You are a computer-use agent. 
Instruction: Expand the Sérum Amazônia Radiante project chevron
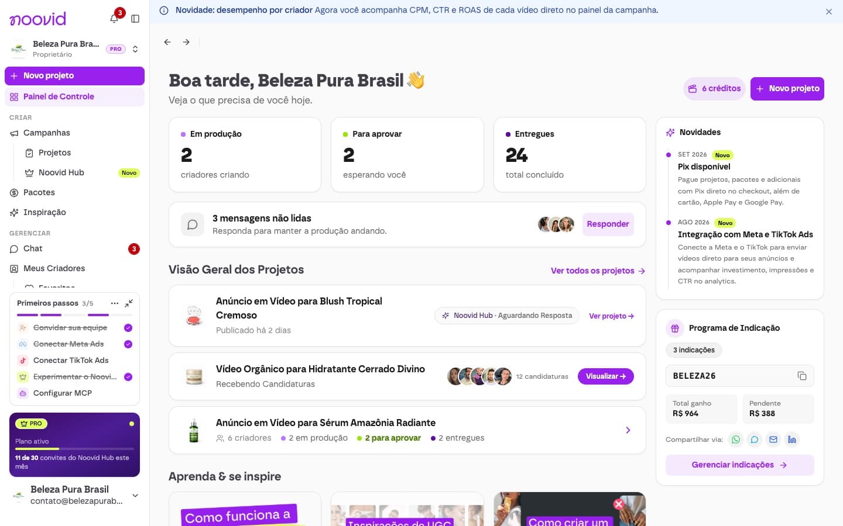(628, 430)
